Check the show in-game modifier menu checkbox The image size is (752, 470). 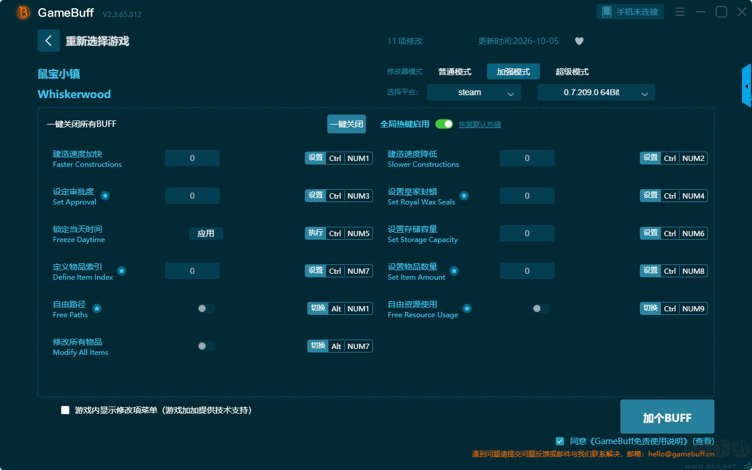click(65, 410)
